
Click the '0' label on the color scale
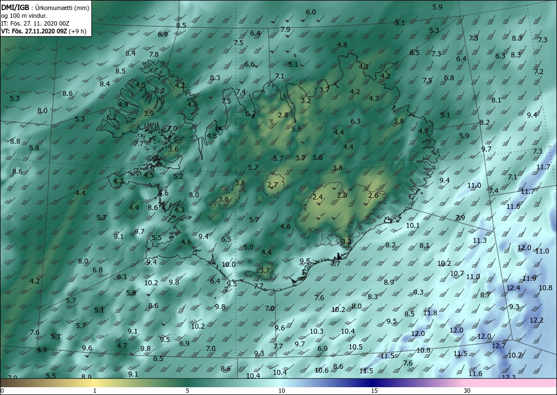pos(2,391)
